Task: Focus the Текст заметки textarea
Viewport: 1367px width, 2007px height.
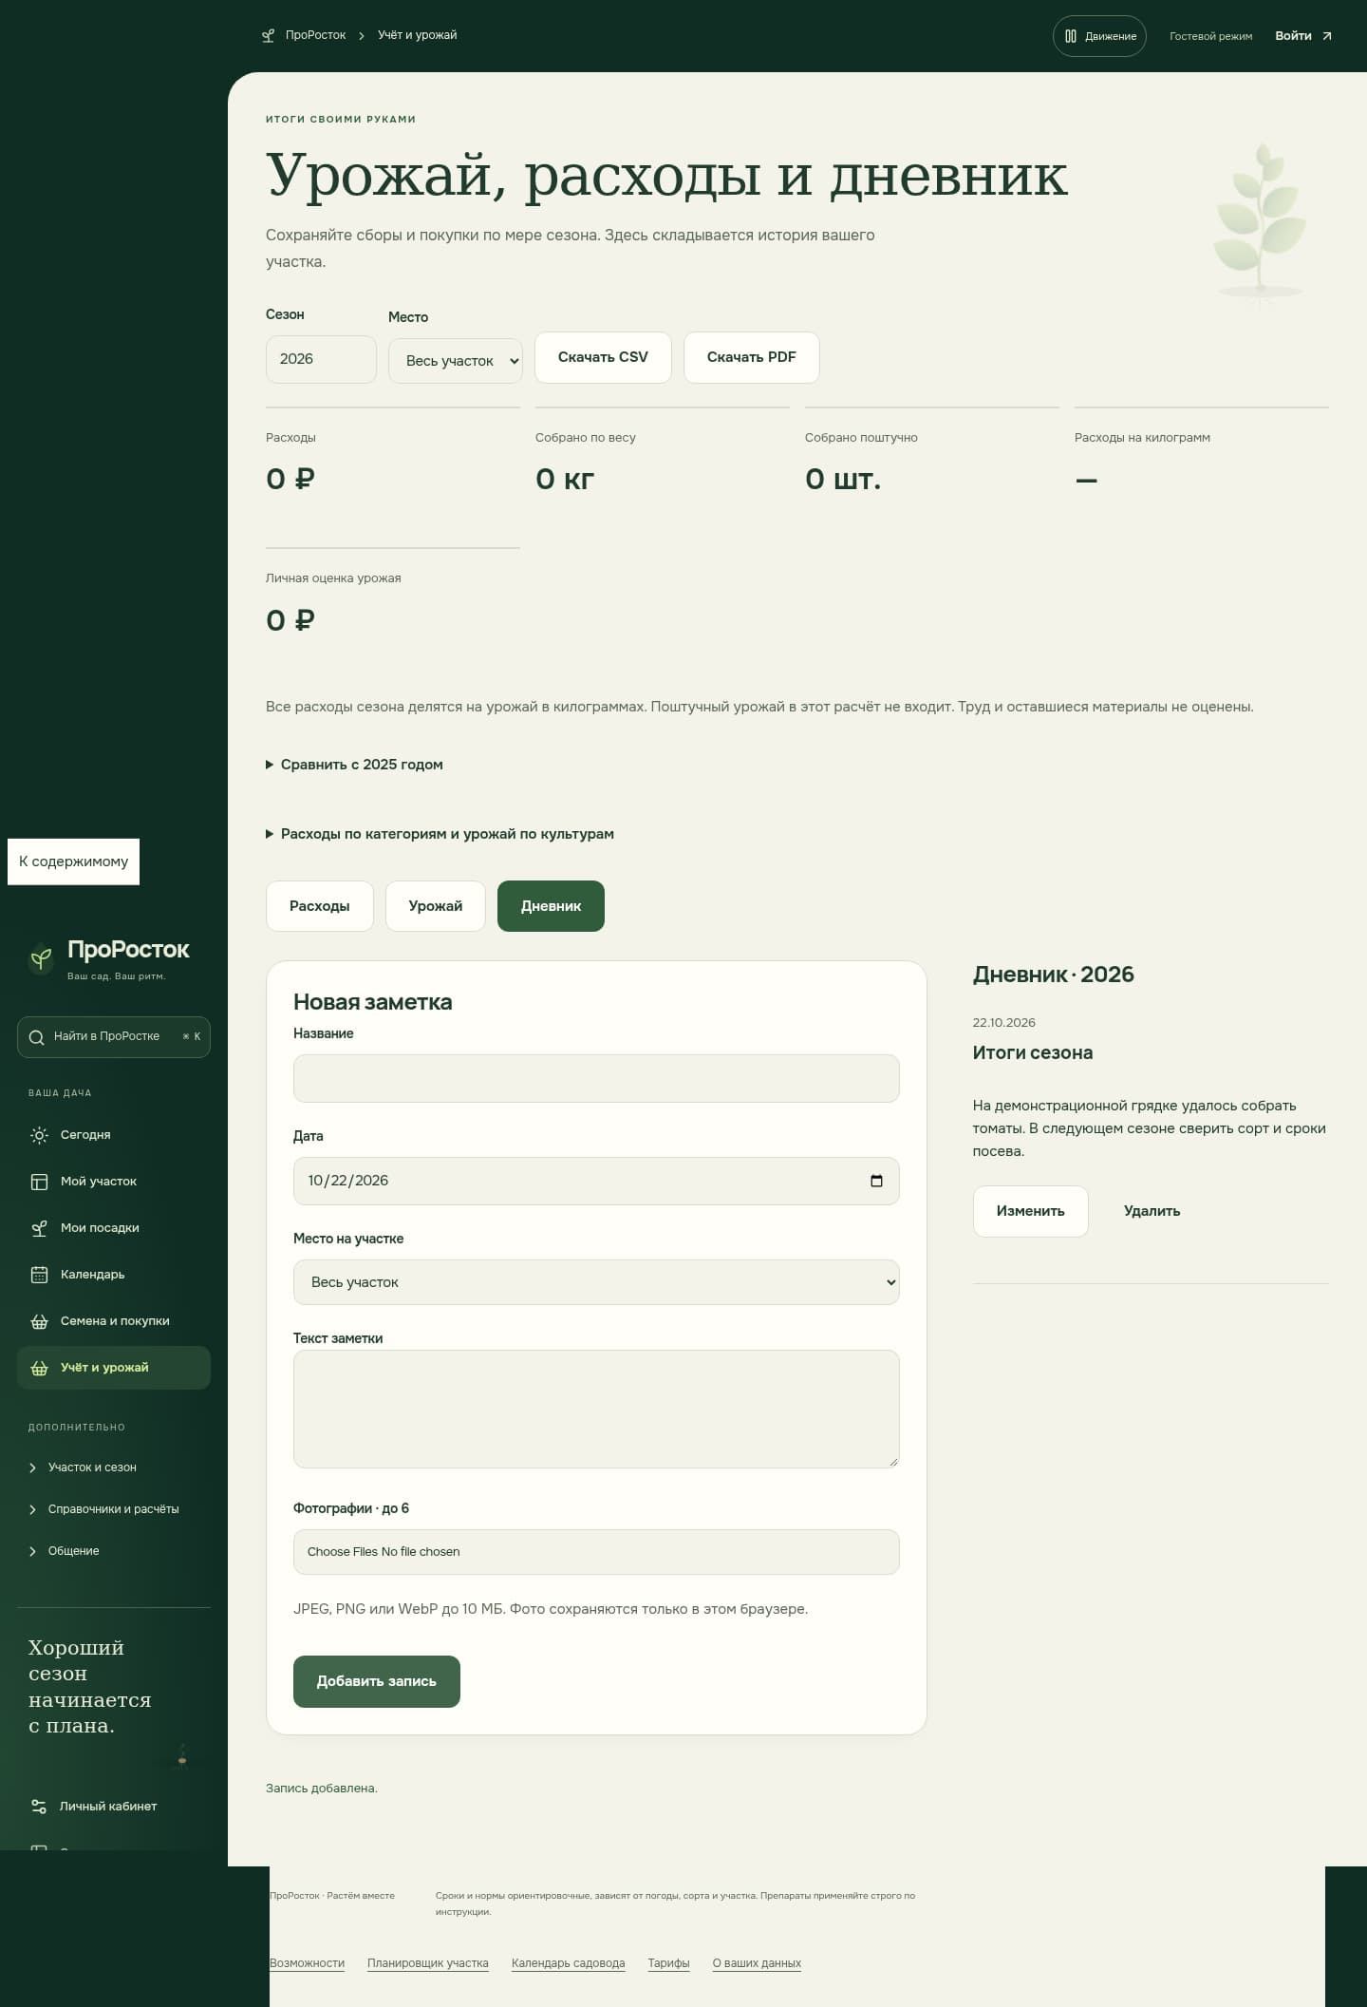Action: pos(596,1409)
